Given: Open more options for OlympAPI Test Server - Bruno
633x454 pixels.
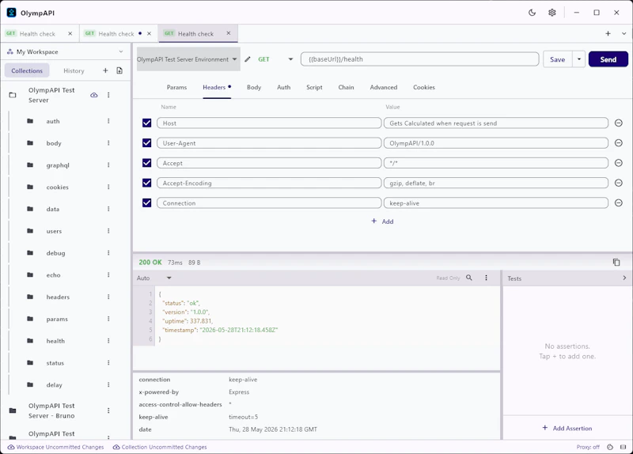Looking at the screenshot, I should coord(108,410).
